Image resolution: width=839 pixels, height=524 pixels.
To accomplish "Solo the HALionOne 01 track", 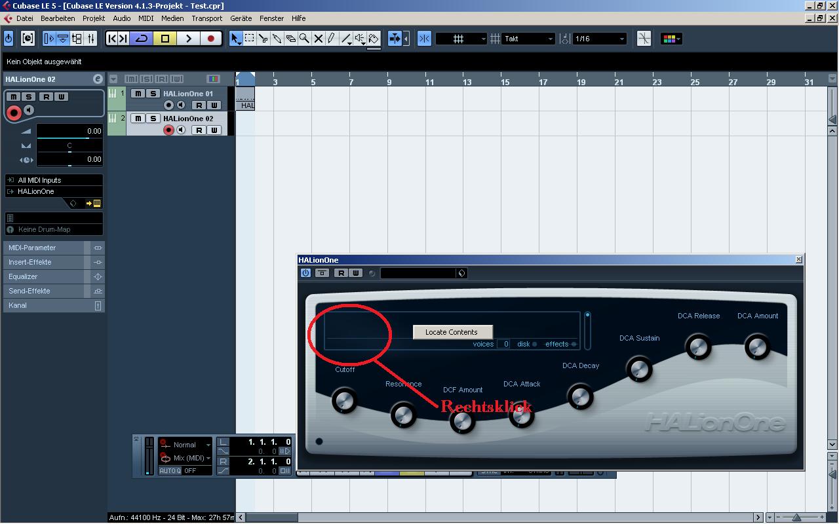I will pyautogui.click(x=152, y=94).
